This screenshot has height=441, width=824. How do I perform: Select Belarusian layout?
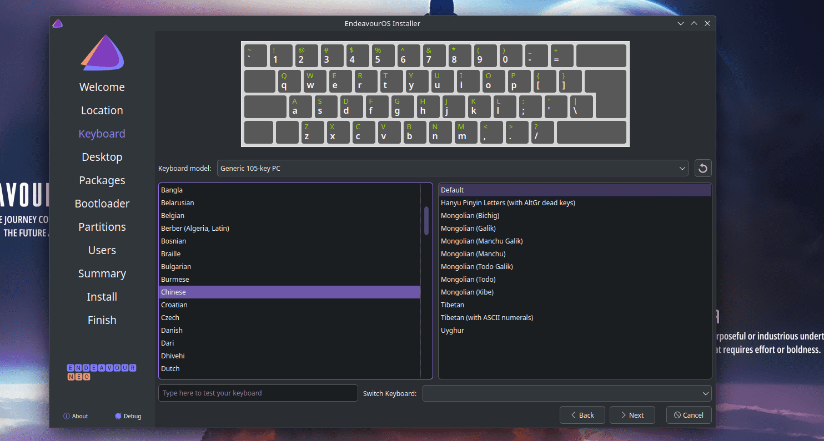click(290, 203)
